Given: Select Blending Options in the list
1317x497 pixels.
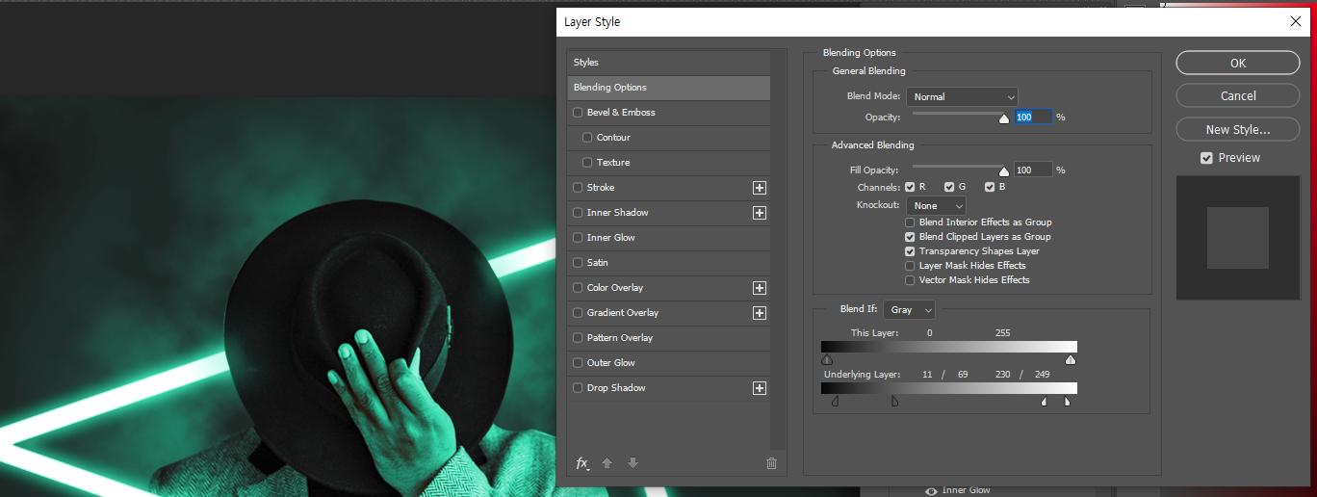Looking at the screenshot, I should pyautogui.click(x=669, y=88).
